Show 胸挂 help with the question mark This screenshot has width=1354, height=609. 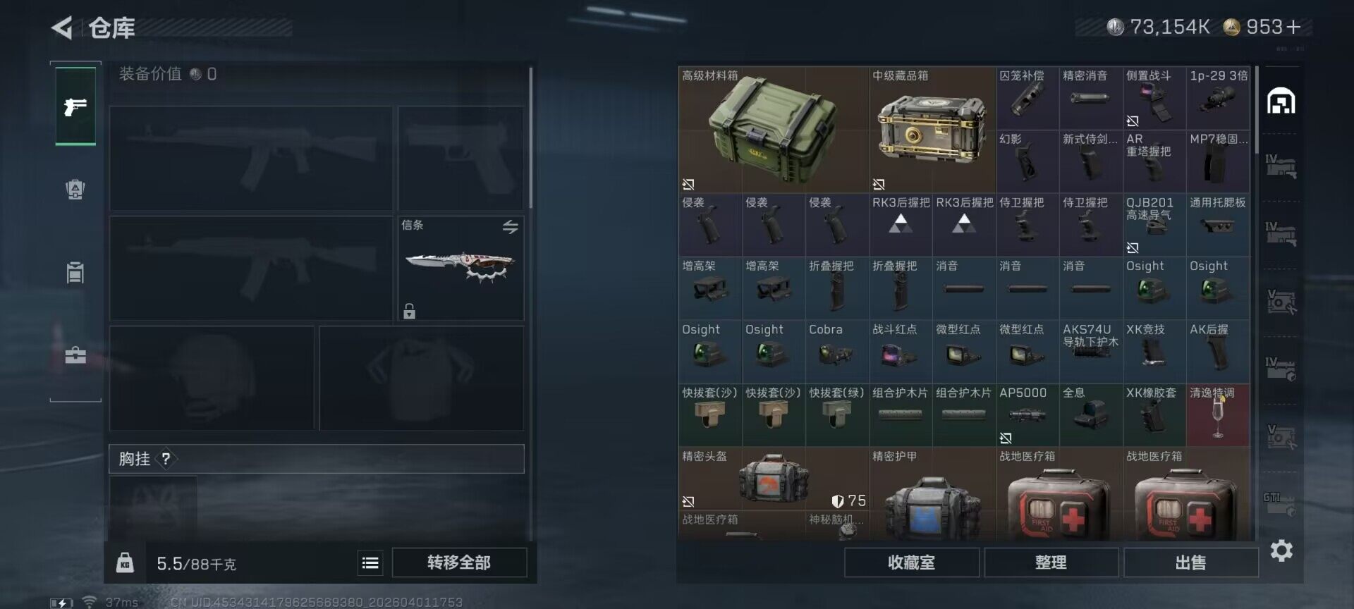(x=166, y=459)
